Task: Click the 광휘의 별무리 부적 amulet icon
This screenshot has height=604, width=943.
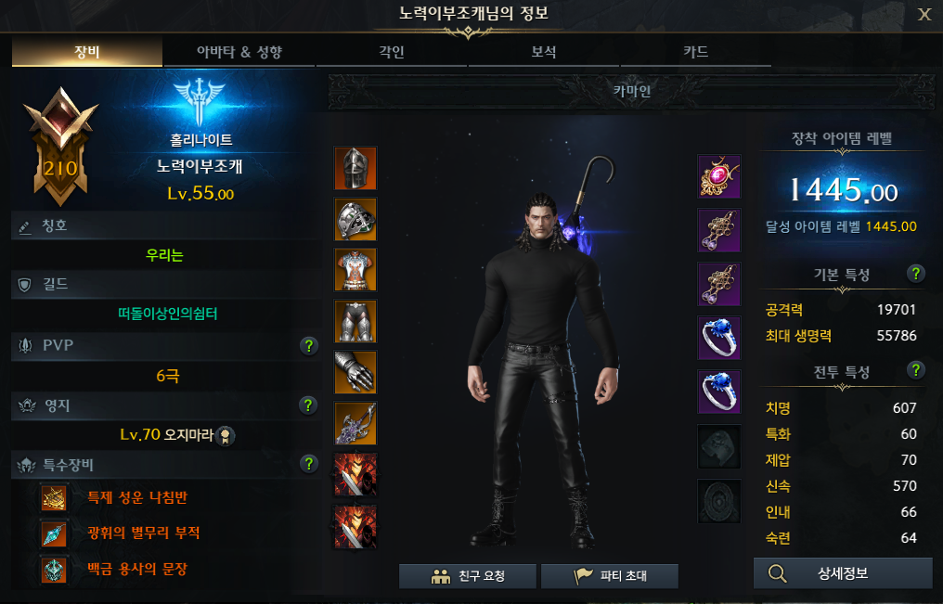Action: [x=54, y=533]
